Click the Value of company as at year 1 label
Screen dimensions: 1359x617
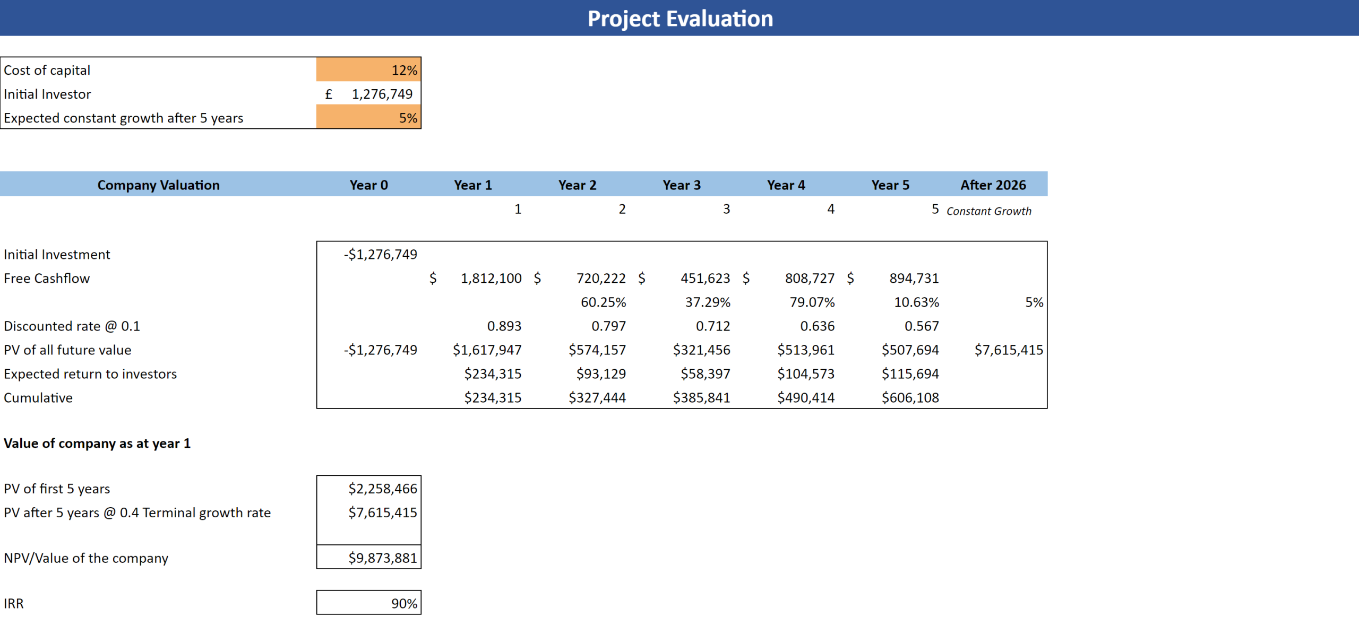(x=97, y=444)
